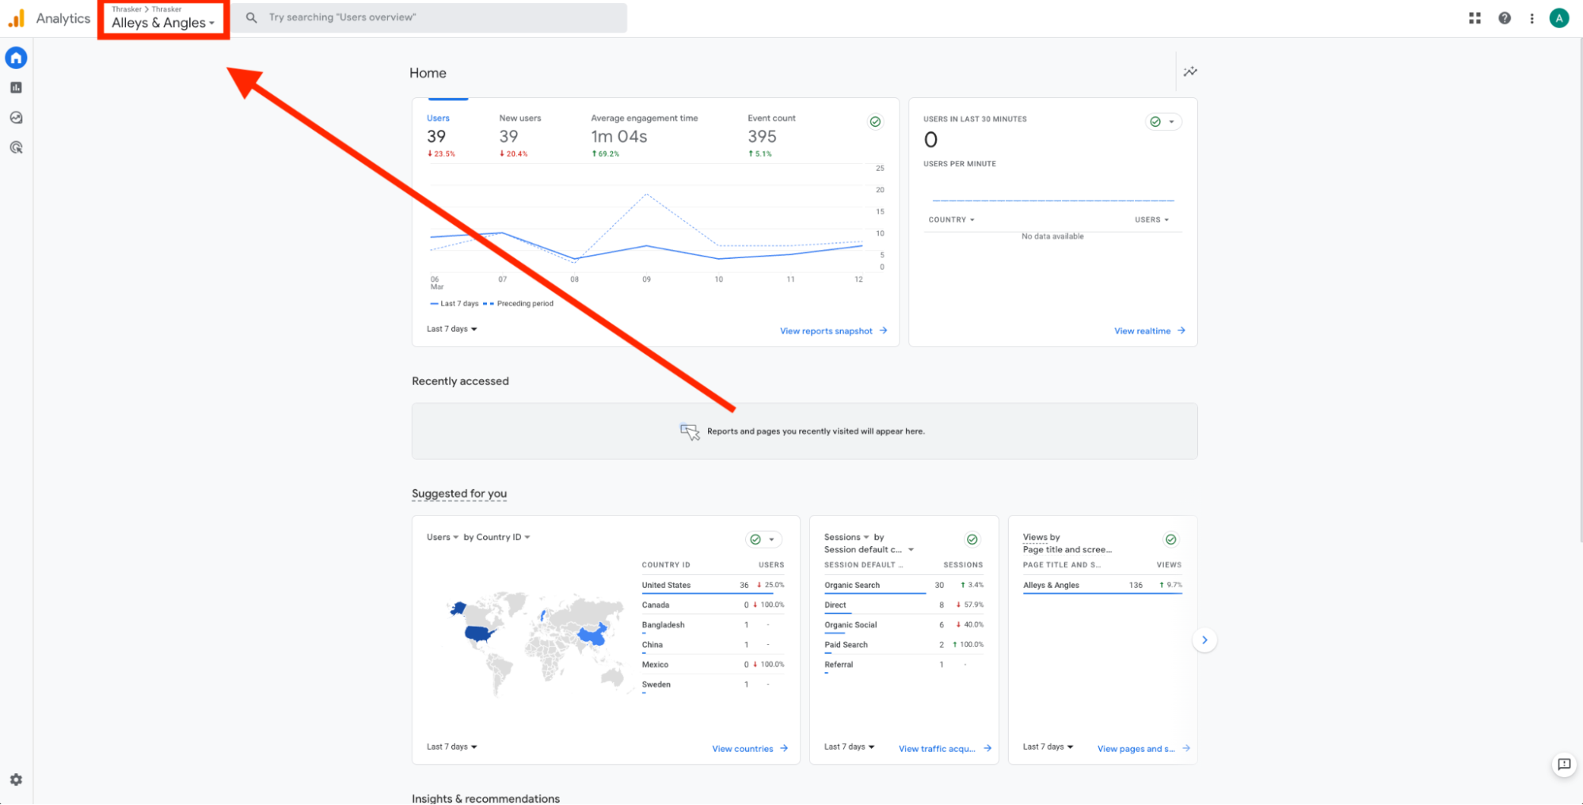Select the Event count metric tab
The image size is (1583, 805).
[771, 119]
